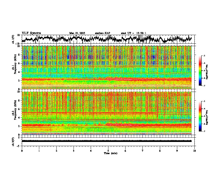Click the "2" kHz tick on ch.1 axis
Viewport: 219px width, 169px height.
(x=19, y=81)
